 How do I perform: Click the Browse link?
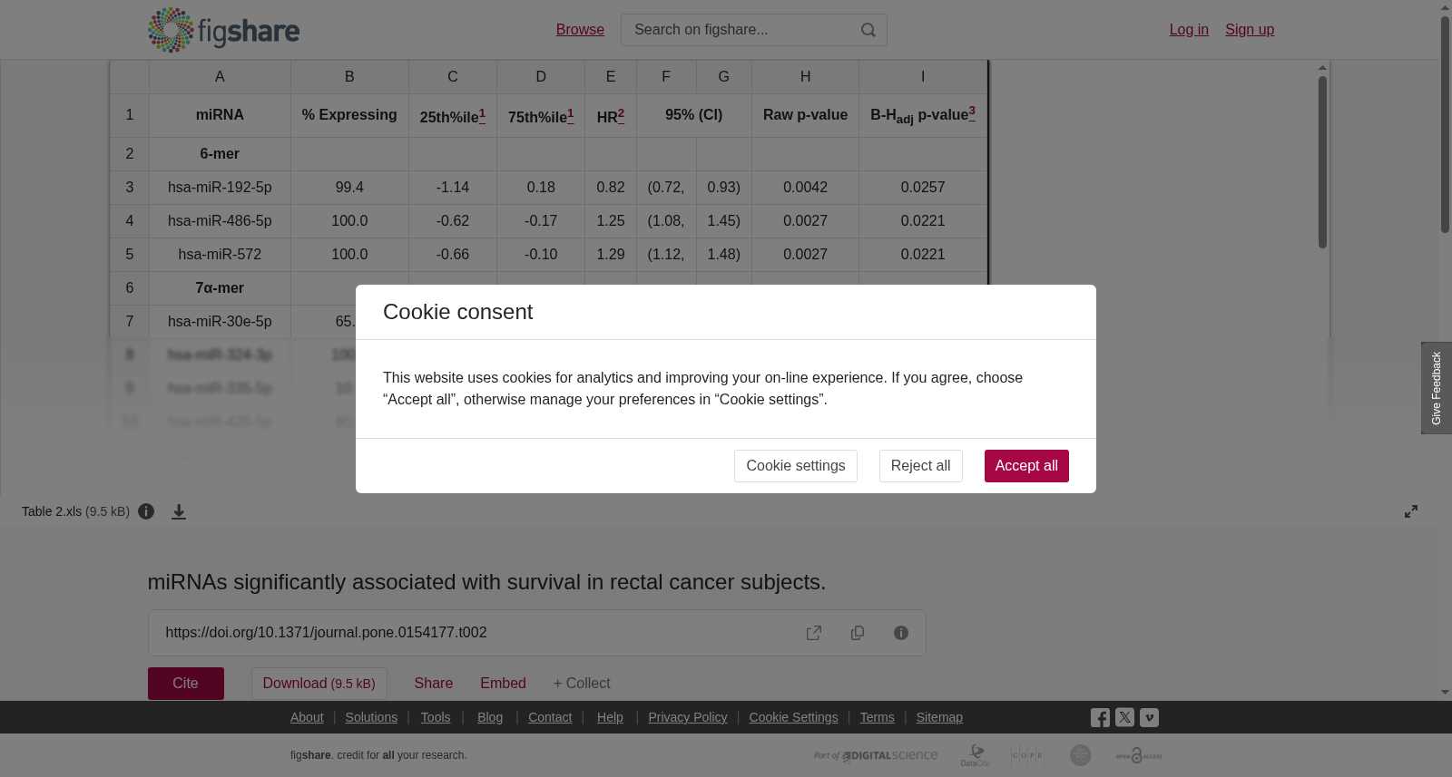point(580,30)
